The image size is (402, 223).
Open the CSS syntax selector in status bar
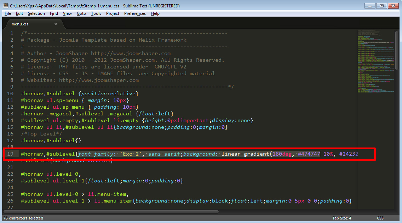(380, 218)
